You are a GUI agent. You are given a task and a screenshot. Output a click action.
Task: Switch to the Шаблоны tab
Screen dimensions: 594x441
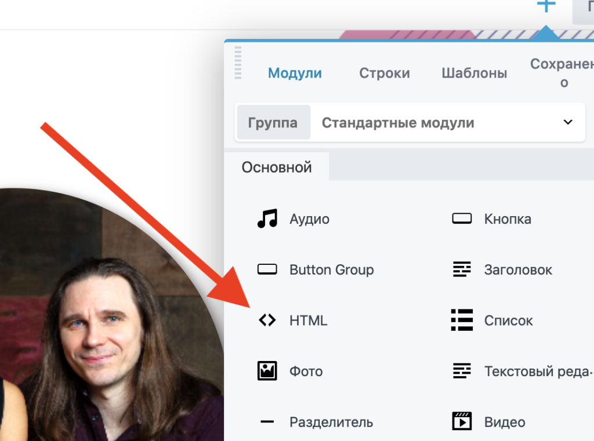click(x=474, y=74)
